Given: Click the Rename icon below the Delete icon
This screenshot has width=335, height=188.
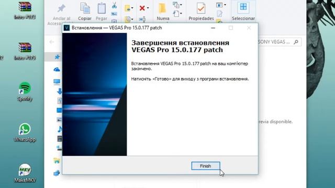Looking at the screenshot, I should (x=142, y=19).
